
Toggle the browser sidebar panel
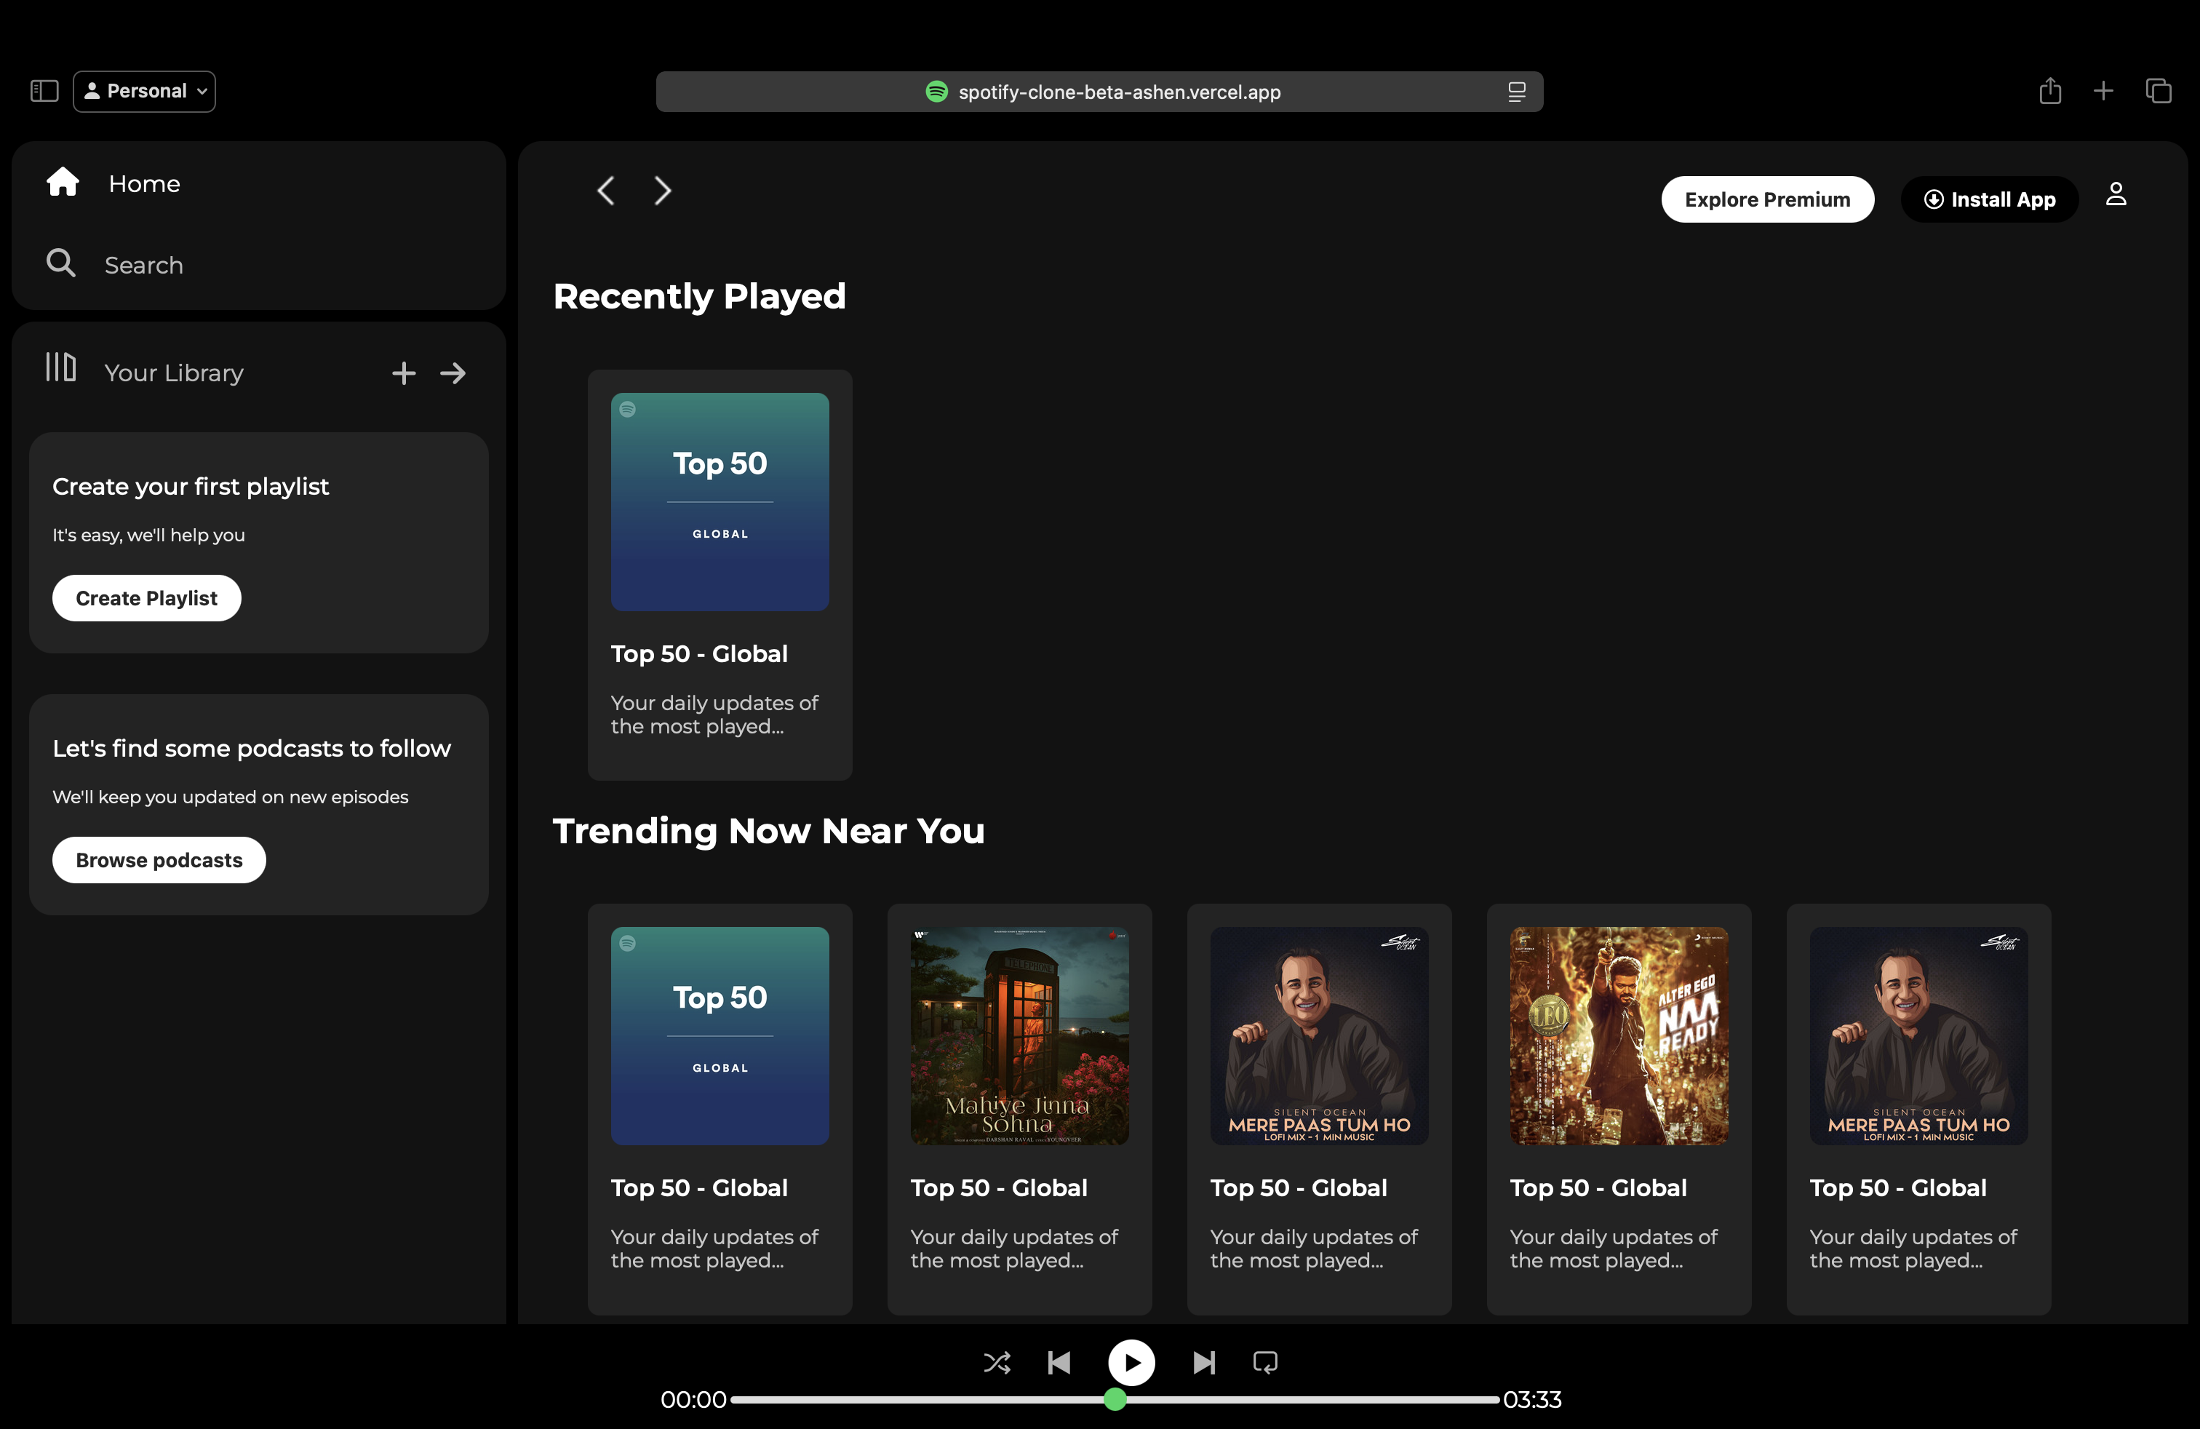44,90
